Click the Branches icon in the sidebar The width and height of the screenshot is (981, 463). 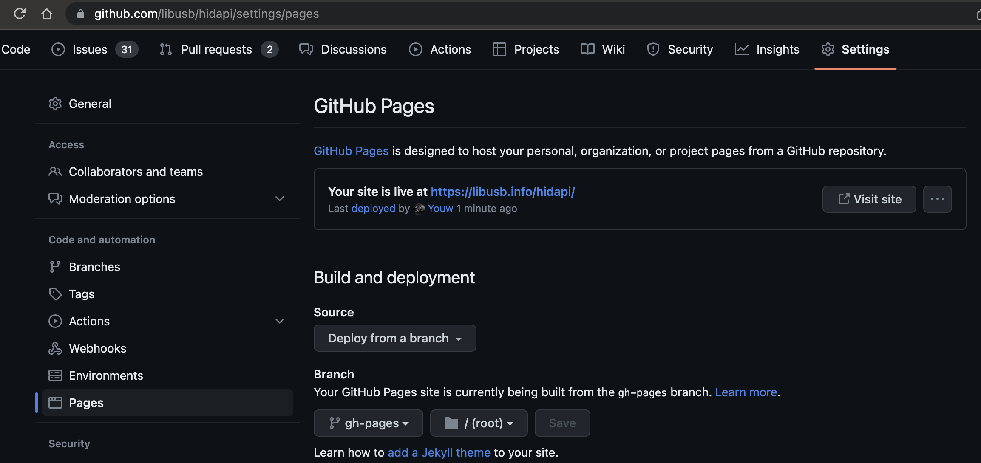point(55,267)
